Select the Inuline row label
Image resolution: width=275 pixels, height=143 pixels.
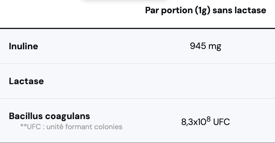23,46
